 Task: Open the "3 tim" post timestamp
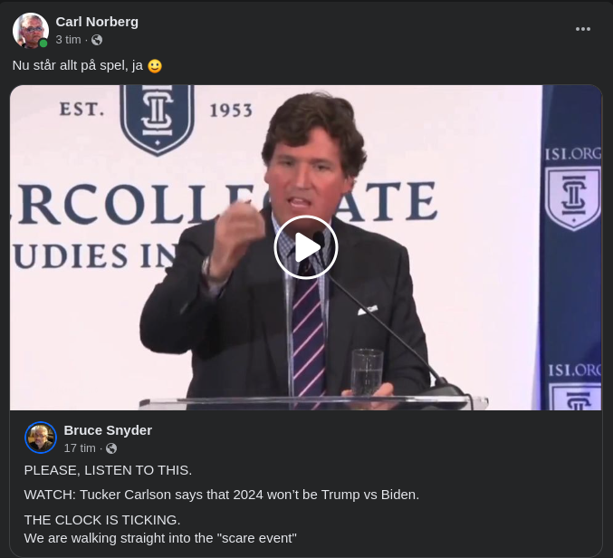[x=68, y=40]
